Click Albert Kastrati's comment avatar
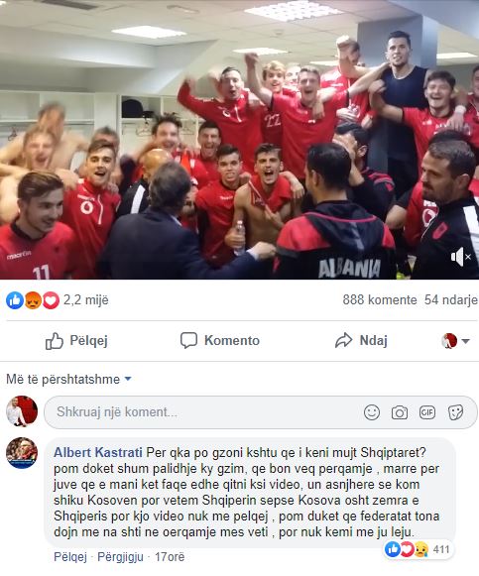The height and width of the screenshot is (576, 479). click(22, 453)
